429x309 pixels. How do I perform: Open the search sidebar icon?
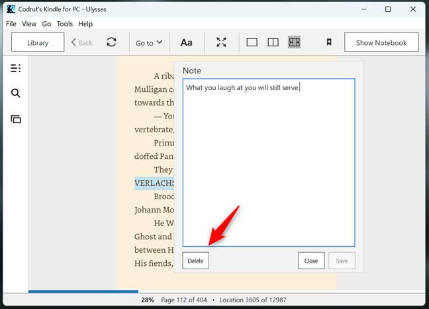(16, 93)
